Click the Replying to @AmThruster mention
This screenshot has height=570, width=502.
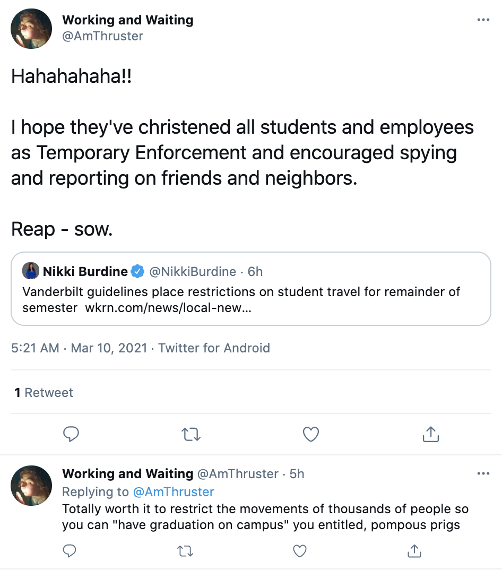(173, 491)
